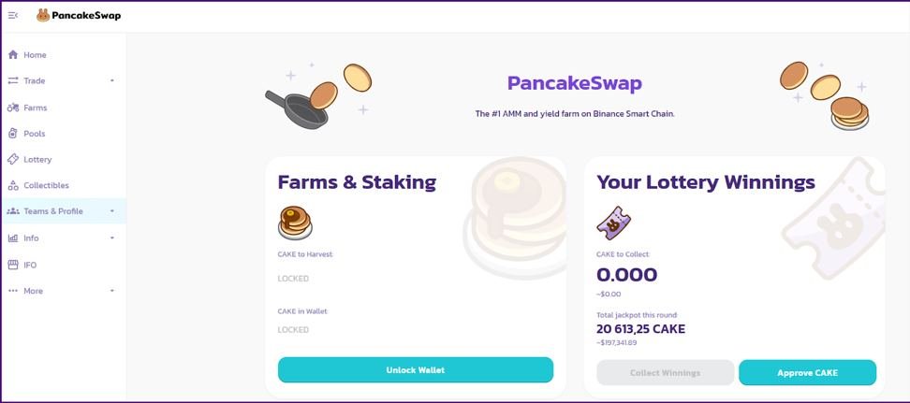The height and width of the screenshot is (403, 910).
Task: Click the Info chart icon
Action: [13, 238]
